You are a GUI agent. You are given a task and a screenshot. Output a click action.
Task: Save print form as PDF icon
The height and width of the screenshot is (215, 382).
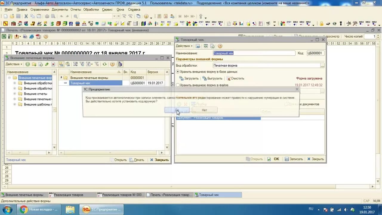(x=38, y=36)
